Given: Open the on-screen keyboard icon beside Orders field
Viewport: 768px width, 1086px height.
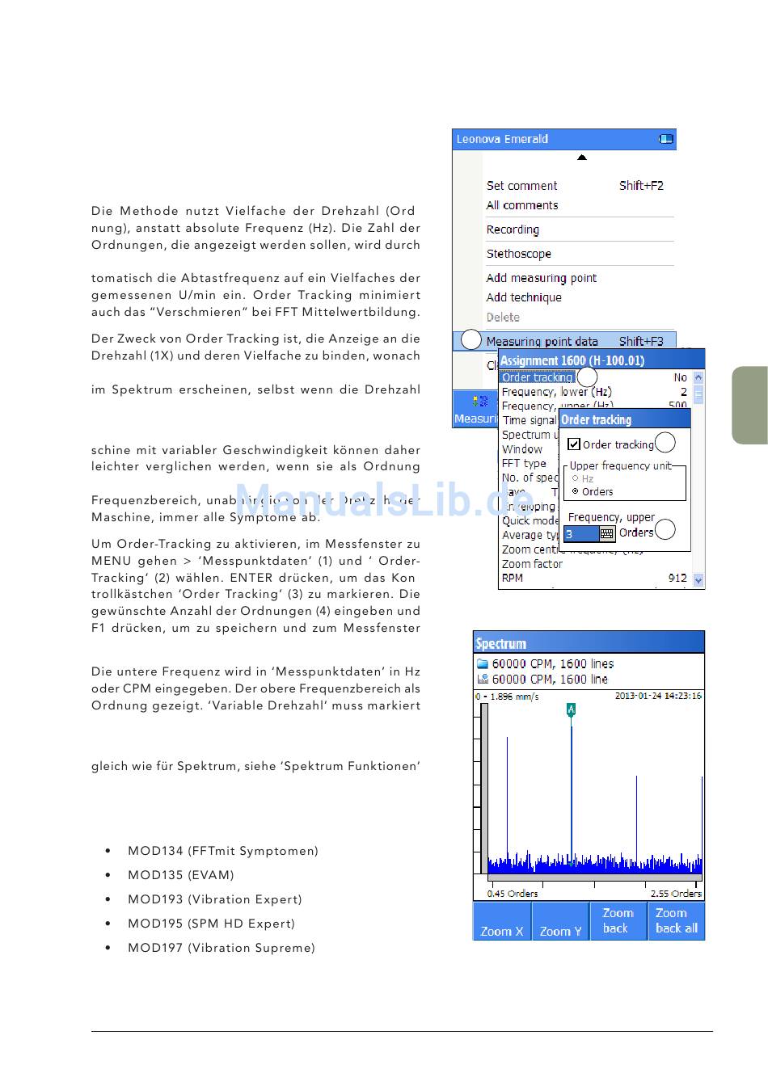Looking at the screenshot, I should 607,533.
